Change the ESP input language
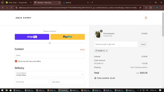Viewport: 164px width, 92px height. [x=147, y=90]
